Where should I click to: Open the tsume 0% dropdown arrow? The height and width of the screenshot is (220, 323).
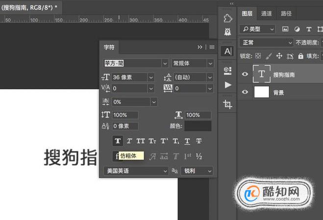pyautogui.click(x=154, y=102)
